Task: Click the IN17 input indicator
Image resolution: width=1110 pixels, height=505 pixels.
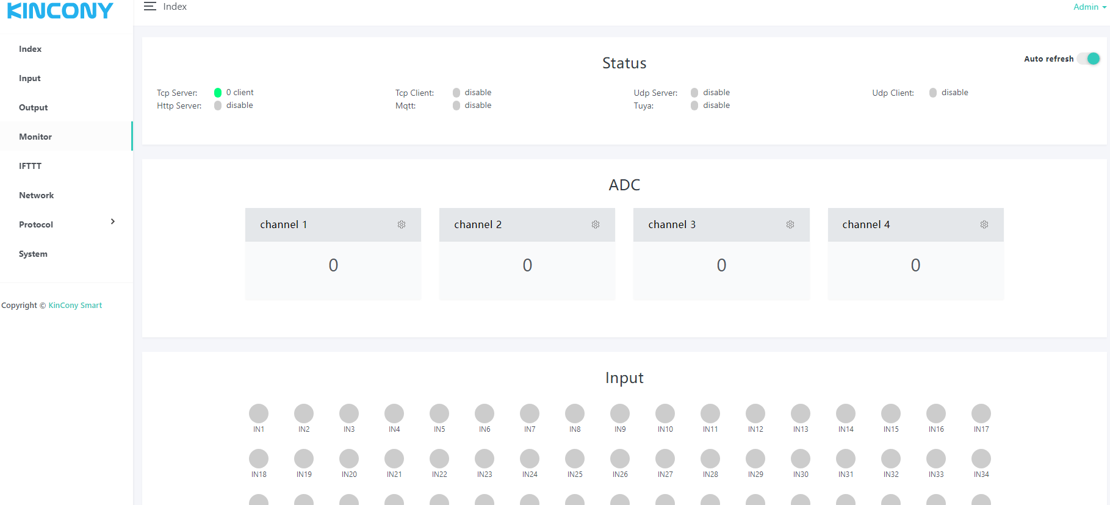Action: 981,414
